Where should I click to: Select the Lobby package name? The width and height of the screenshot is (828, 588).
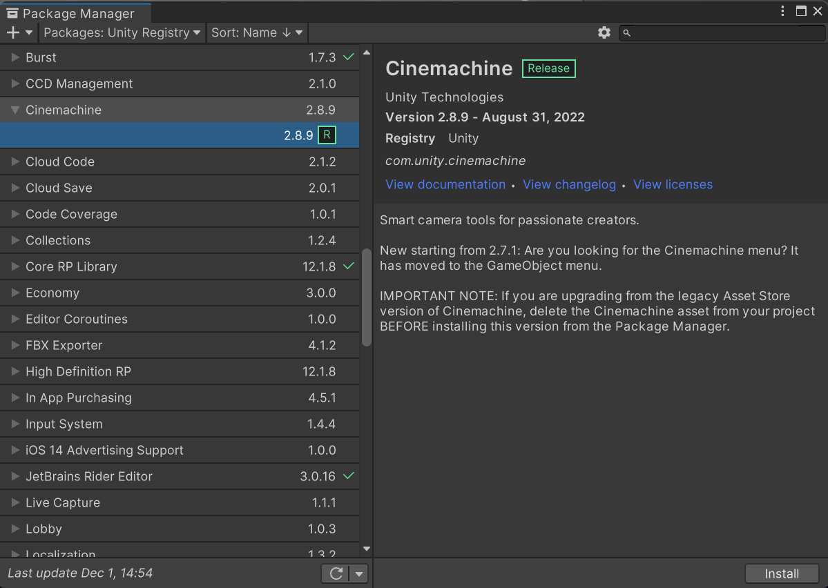[x=44, y=529]
